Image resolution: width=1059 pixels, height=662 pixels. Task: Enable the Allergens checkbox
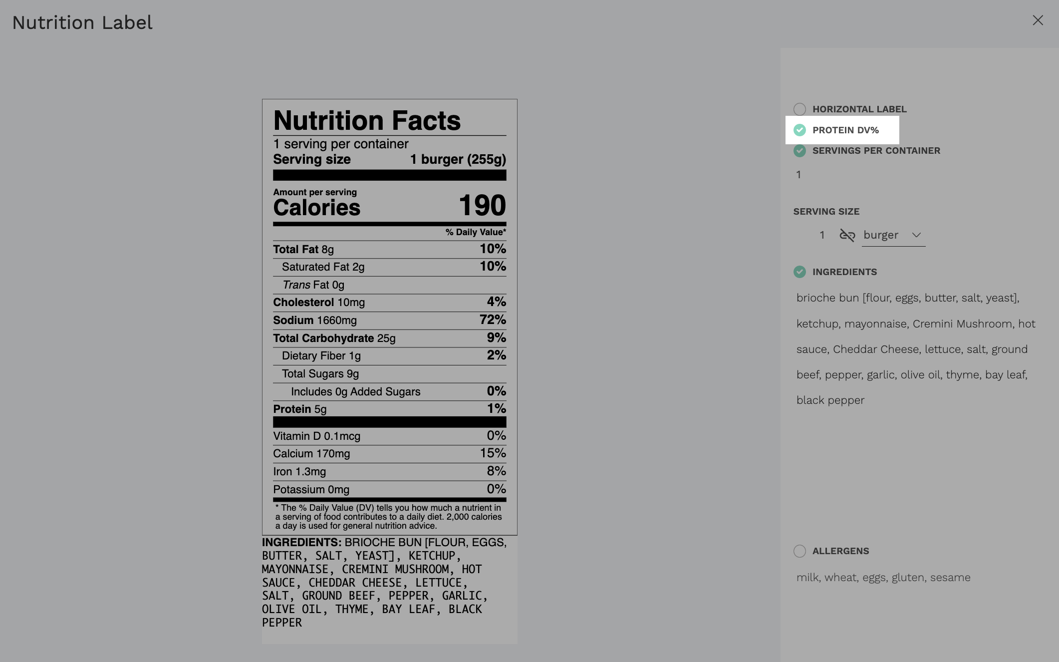coord(799,551)
